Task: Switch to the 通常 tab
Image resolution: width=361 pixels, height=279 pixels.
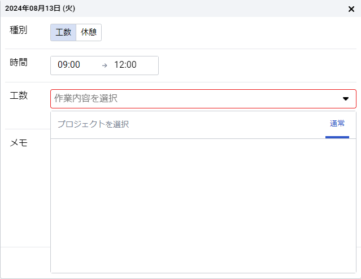Action: click(x=337, y=124)
